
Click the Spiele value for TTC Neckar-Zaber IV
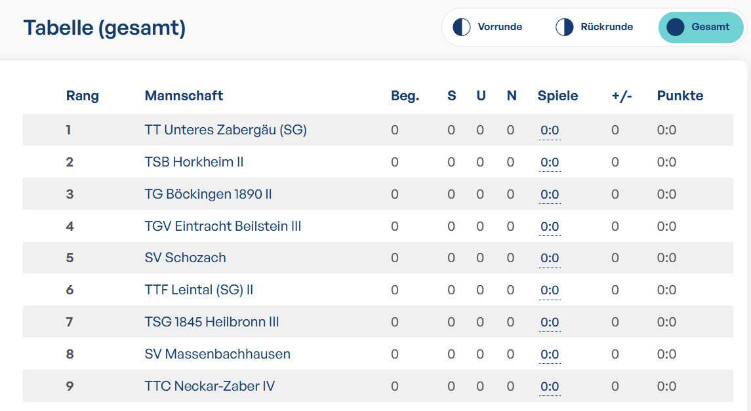coord(550,386)
